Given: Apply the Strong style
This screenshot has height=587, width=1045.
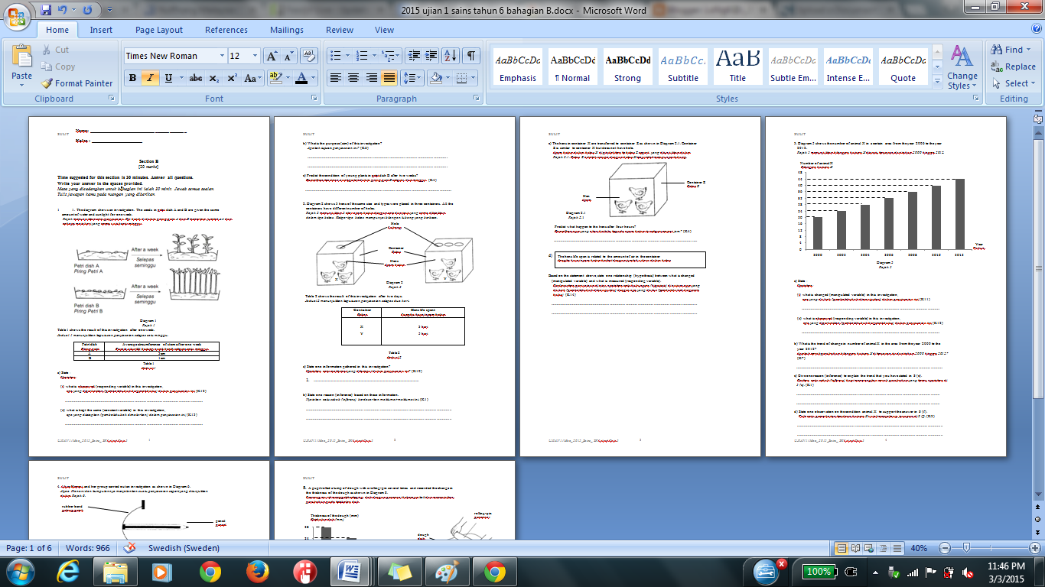Looking at the screenshot, I should click(628, 67).
